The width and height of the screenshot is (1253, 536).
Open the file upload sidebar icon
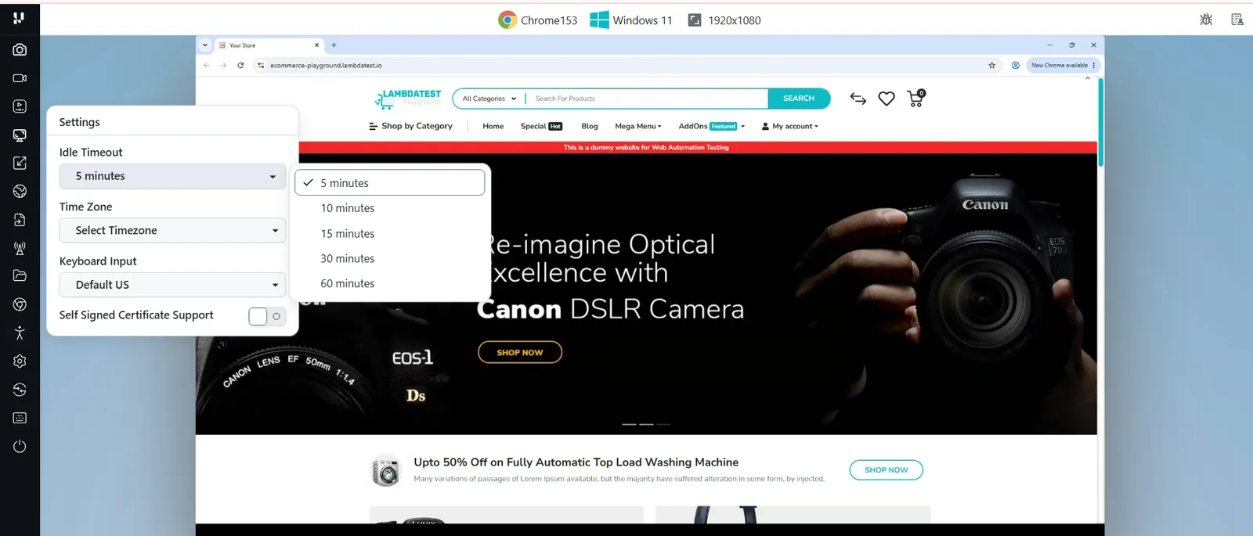(20, 220)
